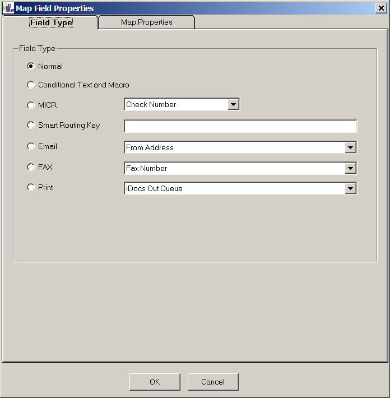
Task: Choose the Conditional Text and Macro option
Action: tap(31, 85)
